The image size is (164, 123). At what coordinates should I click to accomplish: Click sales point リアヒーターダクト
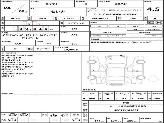coord(14,65)
